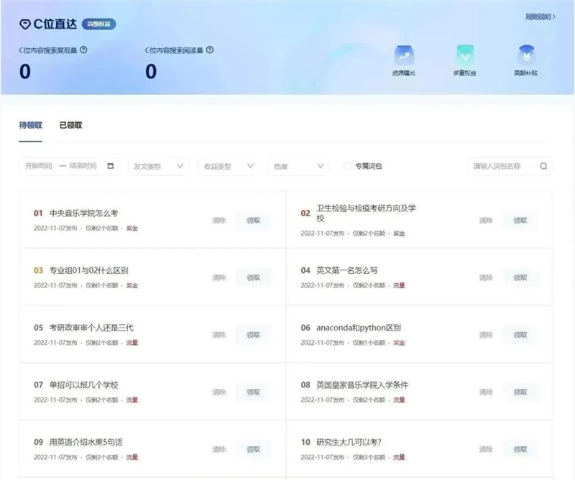Screen dimensions: 575x480
Task: Click the 资源曝光 icon
Action: tap(403, 55)
